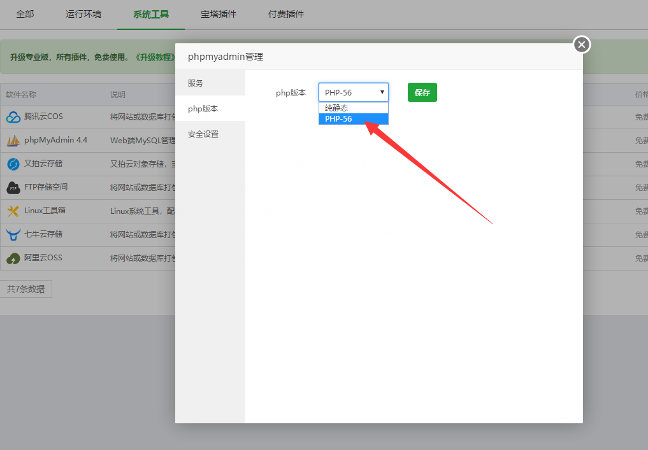Open the 升级教程 link
Image resolution: width=648 pixels, height=450 pixels.
[155, 57]
